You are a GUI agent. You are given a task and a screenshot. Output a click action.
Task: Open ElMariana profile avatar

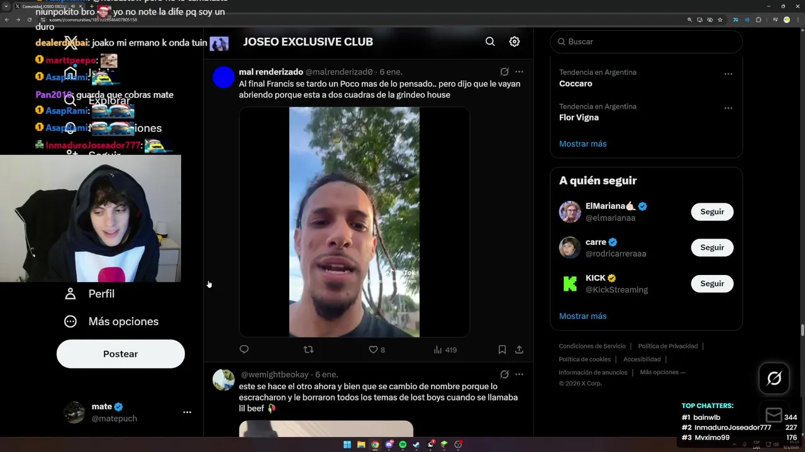(x=570, y=212)
